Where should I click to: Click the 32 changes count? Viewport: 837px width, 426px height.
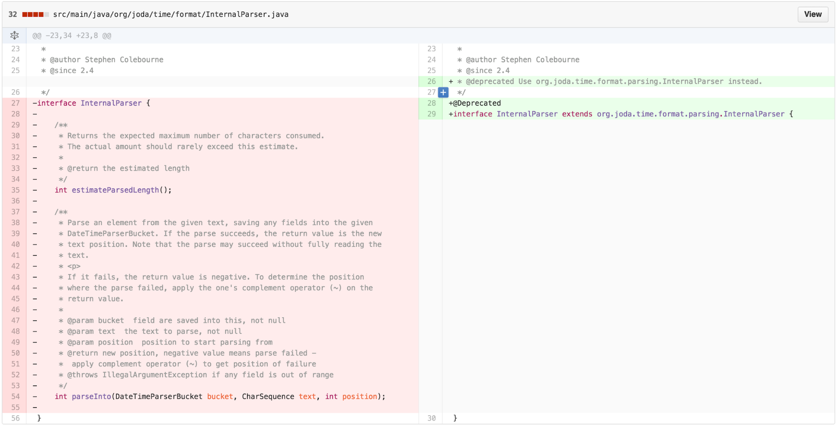(x=13, y=14)
